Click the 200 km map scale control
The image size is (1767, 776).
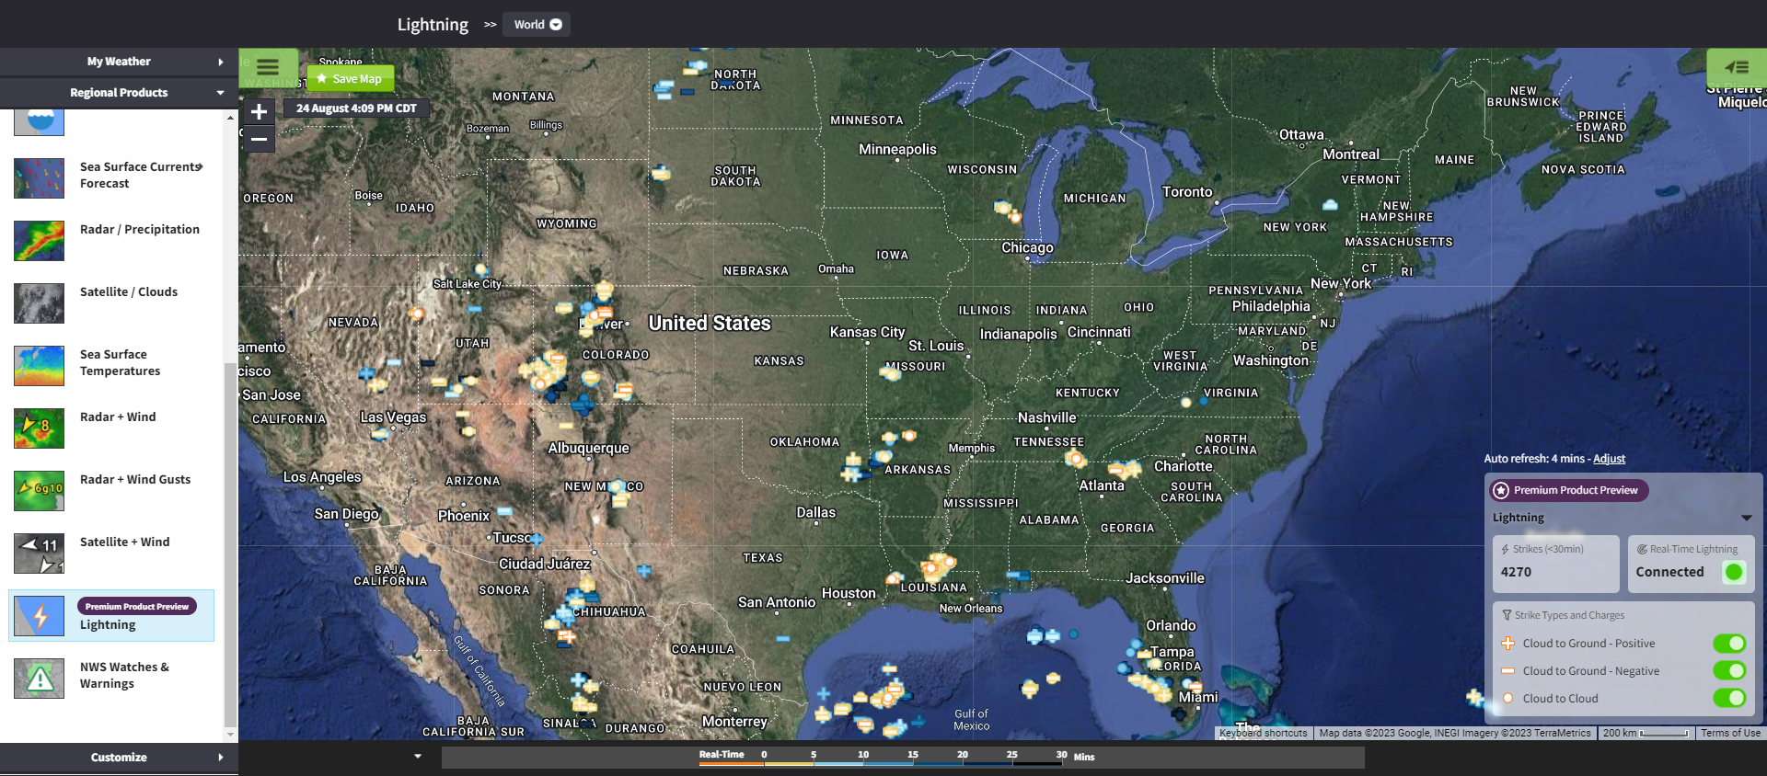1647,734
